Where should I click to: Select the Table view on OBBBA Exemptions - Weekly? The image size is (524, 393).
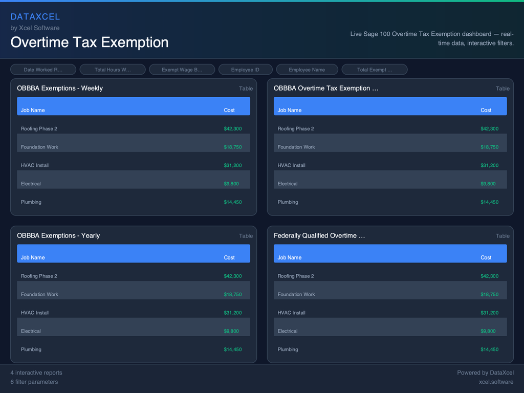(x=246, y=88)
